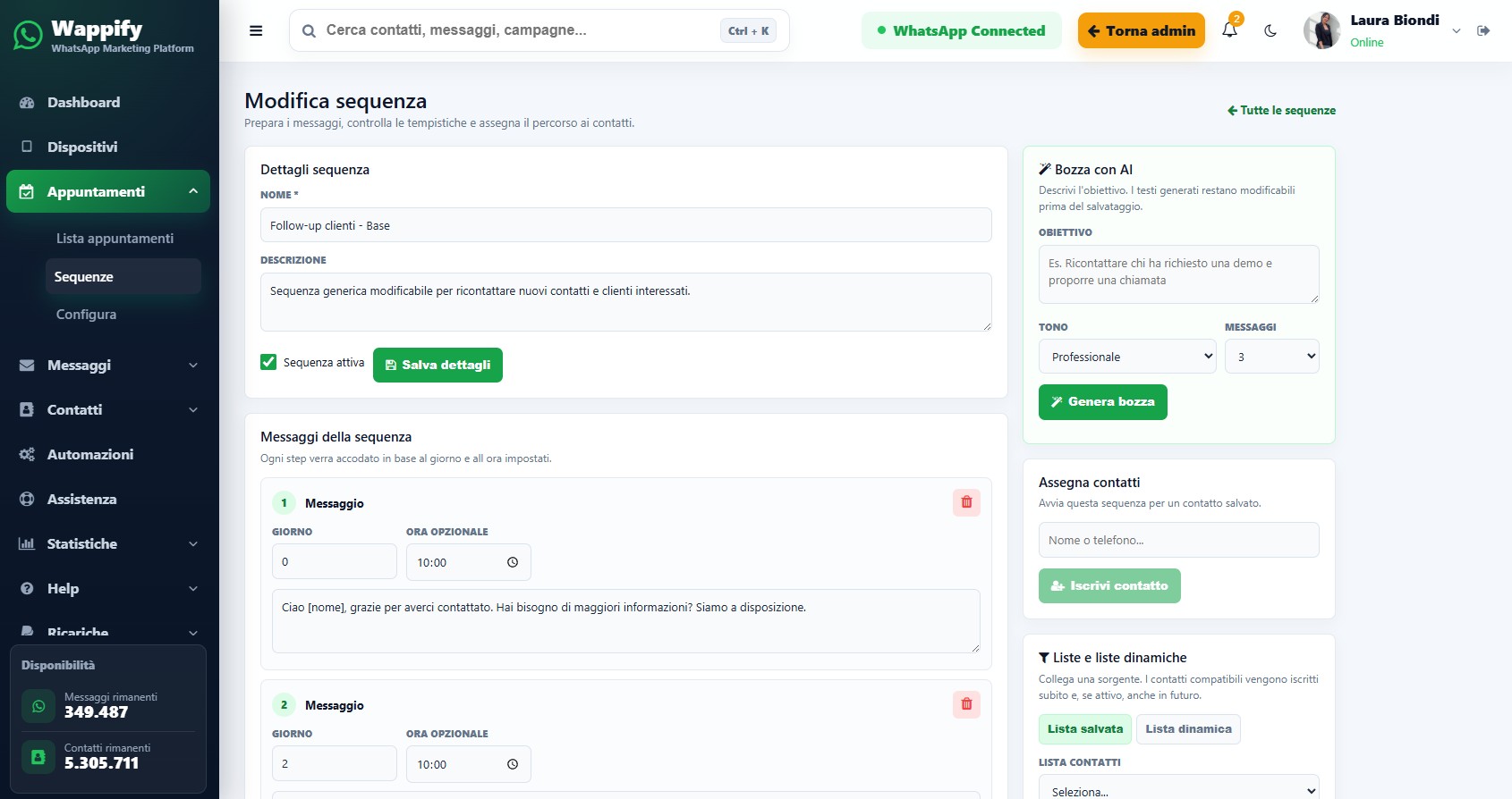Open the Lista contatti Seleziona dropdown
The height and width of the screenshot is (799, 1512).
pos(1179,790)
